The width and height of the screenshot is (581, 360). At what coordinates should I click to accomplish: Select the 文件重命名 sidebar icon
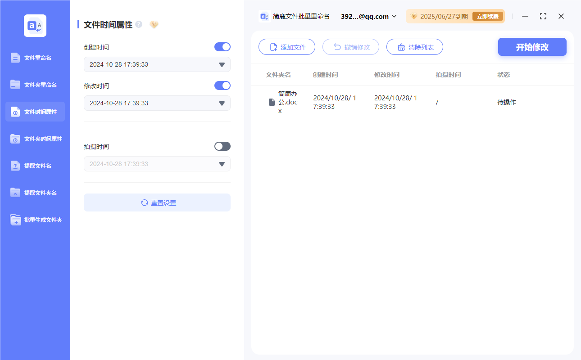point(35,58)
